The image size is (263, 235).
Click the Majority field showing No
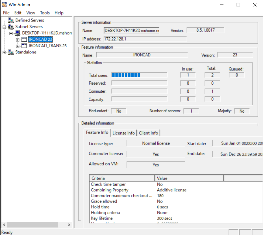[x=242, y=111]
